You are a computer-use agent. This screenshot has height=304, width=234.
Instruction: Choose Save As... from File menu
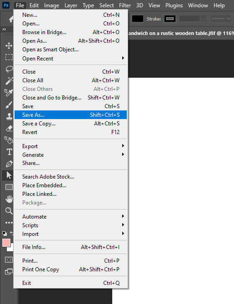(x=70, y=115)
